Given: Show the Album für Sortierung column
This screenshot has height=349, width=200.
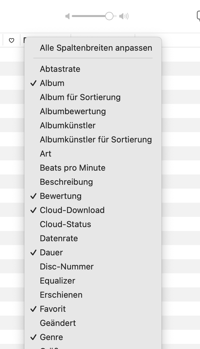Looking at the screenshot, I should [x=80, y=97].
